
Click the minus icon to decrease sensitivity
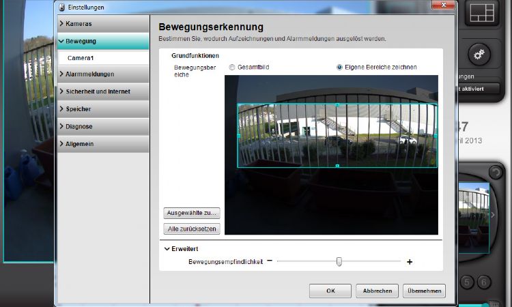point(270,261)
